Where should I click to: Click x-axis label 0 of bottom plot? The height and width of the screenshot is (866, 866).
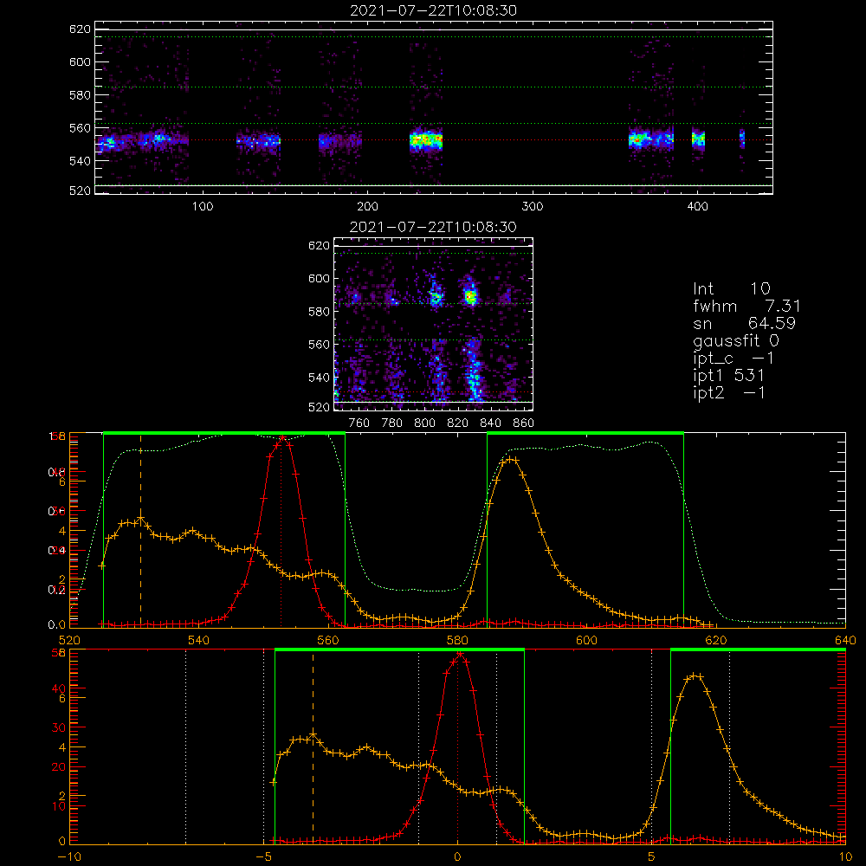click(457, 857)
